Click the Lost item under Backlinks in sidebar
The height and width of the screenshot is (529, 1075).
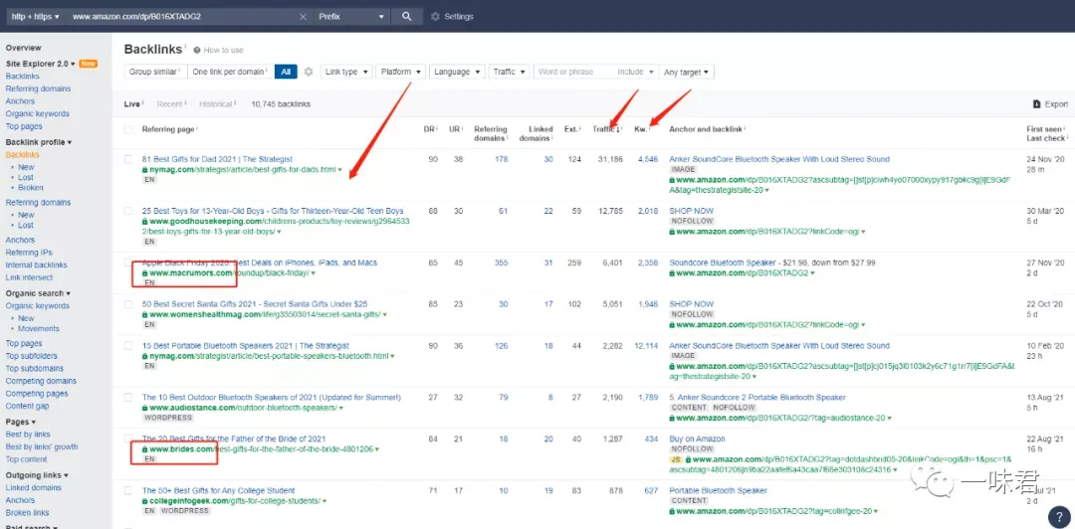26,177
